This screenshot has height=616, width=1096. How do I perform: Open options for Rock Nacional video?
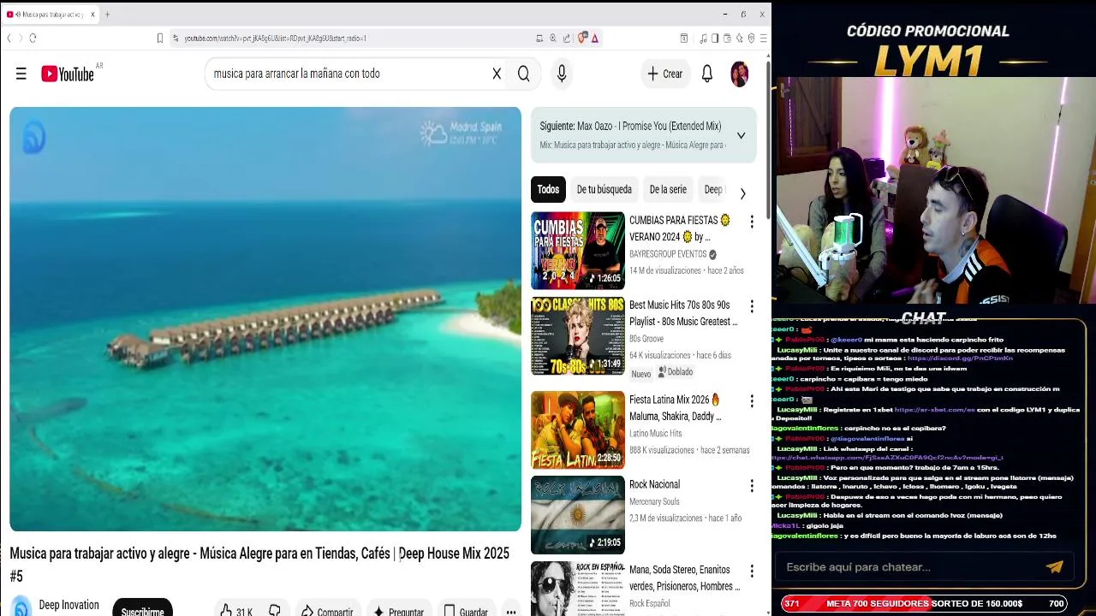pos(752,486)
